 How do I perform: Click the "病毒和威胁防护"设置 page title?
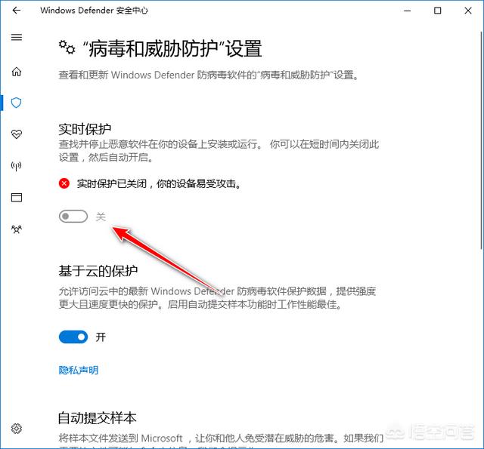173,48
